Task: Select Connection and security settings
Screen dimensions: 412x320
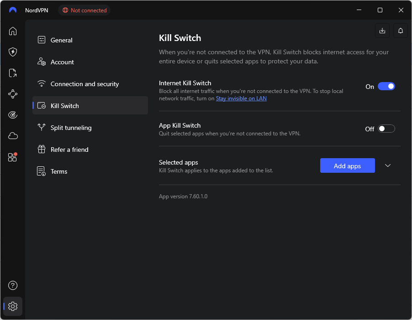Action: 90,84
